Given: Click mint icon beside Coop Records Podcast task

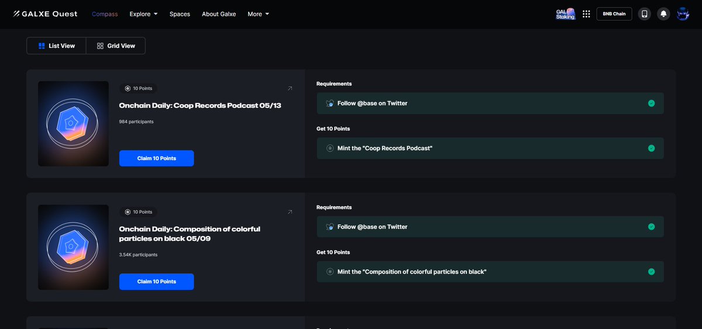Looking at the screenshot, I should [330, 148].
